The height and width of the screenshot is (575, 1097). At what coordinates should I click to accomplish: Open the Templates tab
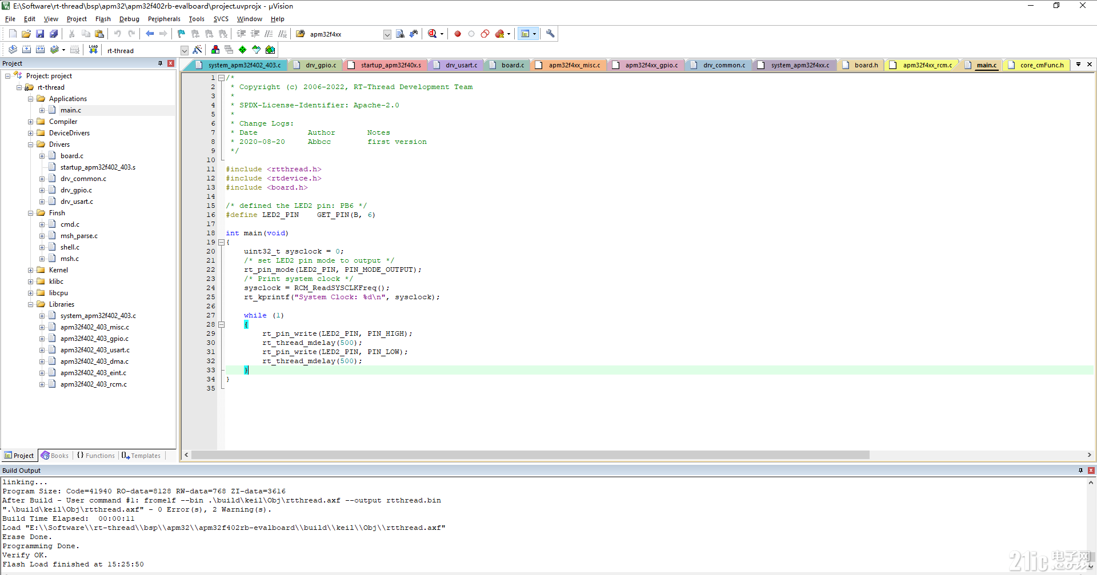click(141, 456)
